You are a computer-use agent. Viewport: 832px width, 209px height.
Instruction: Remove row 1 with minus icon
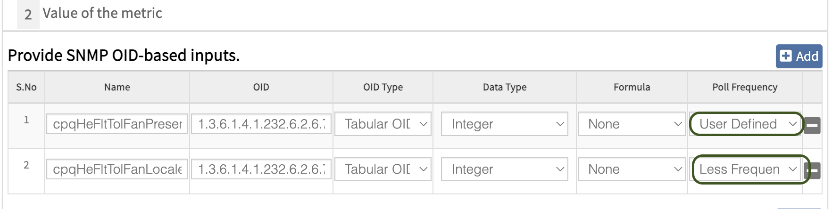point(812,125)
